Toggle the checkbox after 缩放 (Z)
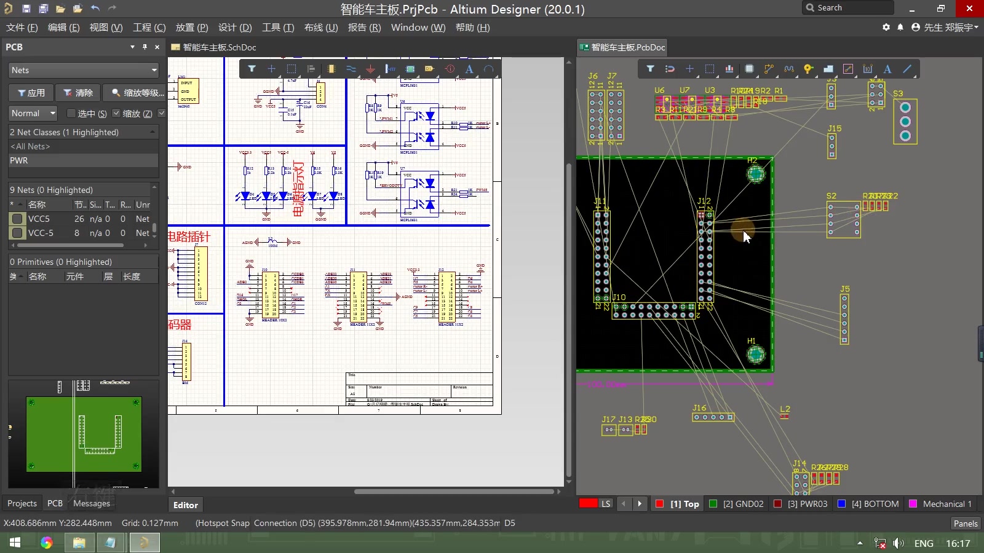 tap(162, 113)
